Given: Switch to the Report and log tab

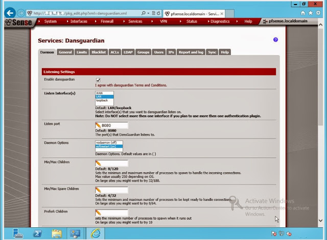Looking at the screenshot, I should pos(191,52).
